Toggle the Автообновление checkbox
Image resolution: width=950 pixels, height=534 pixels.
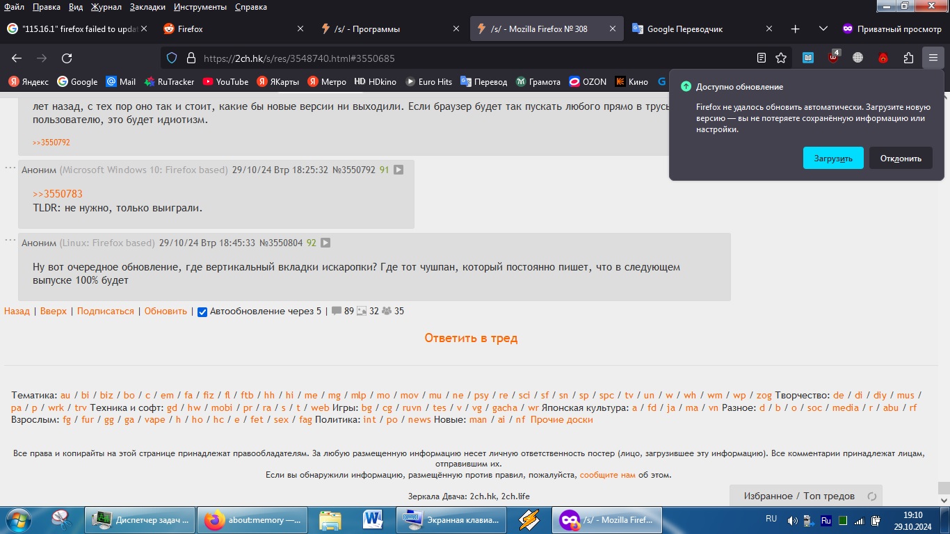202,312
